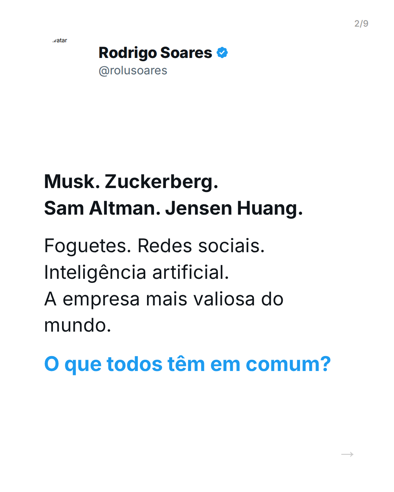Click the Redes sociais phrase
The height and width of the screenshot is (492, 394).
(x=201, y=246)
